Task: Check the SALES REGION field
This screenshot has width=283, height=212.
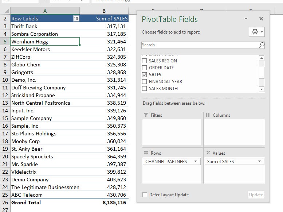Action: pos(144,61)
